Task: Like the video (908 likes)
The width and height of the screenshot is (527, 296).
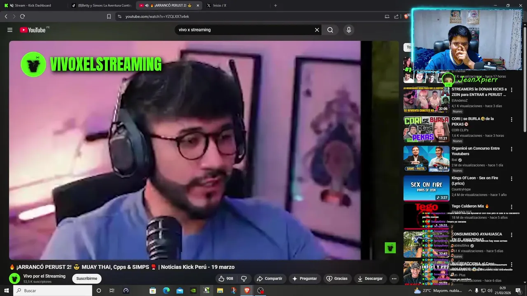Action: point(225,278)
